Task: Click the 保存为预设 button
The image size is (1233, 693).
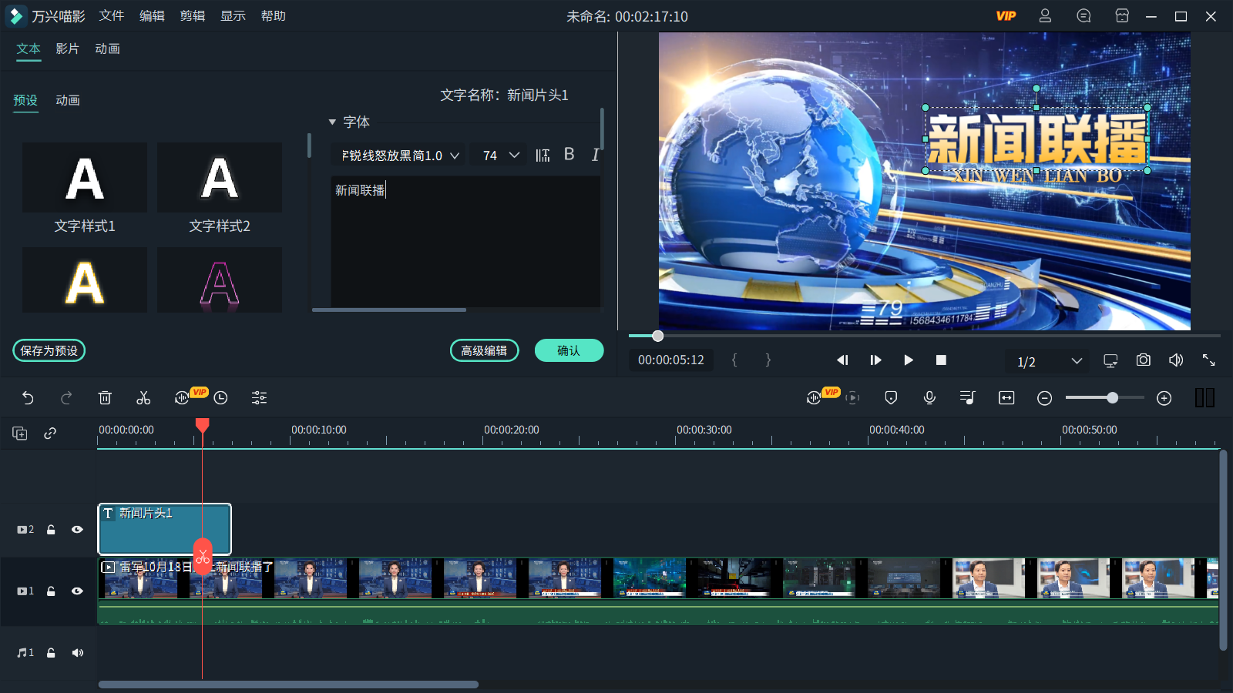Action: tap(49, 350)
